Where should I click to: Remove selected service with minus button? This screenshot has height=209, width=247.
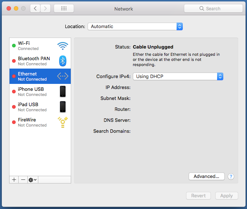tap(23, 180)
